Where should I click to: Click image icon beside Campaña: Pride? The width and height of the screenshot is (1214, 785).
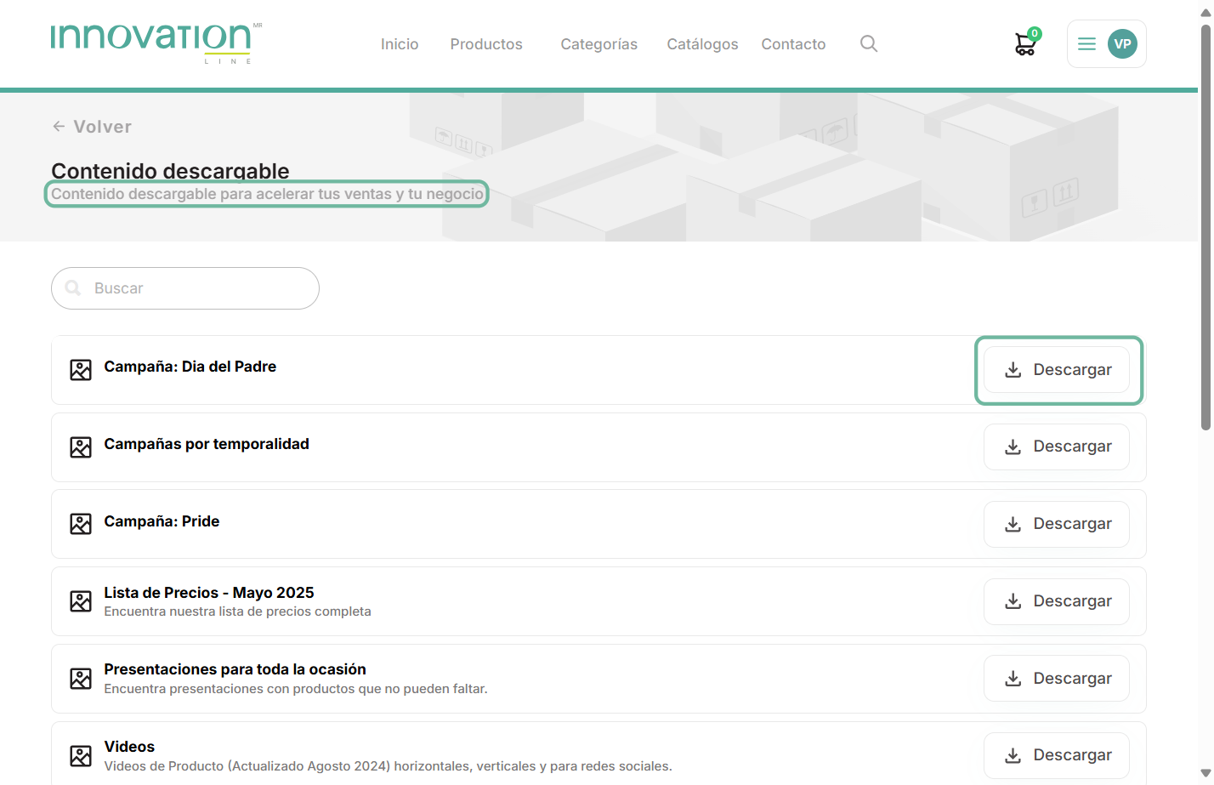coord(81,524)
